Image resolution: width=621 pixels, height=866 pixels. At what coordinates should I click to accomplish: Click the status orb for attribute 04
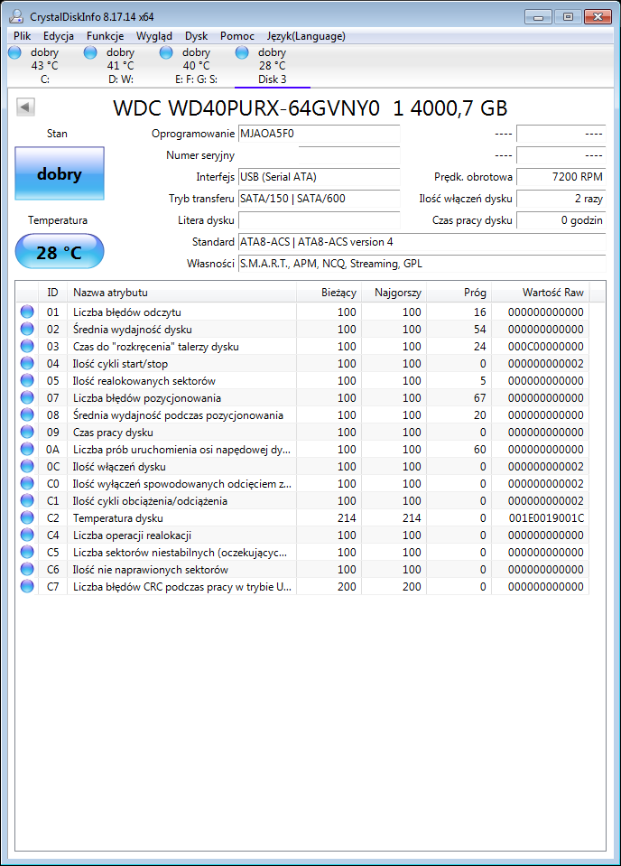coord(27,363)
